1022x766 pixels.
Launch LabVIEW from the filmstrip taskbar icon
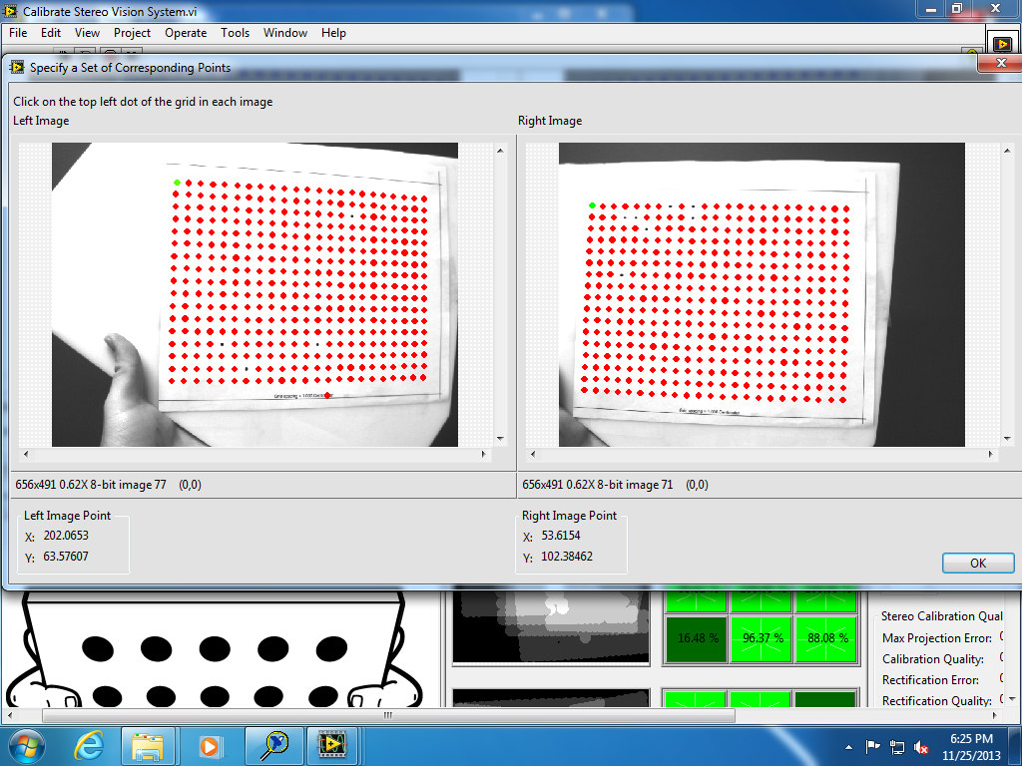tap(331, 745)
